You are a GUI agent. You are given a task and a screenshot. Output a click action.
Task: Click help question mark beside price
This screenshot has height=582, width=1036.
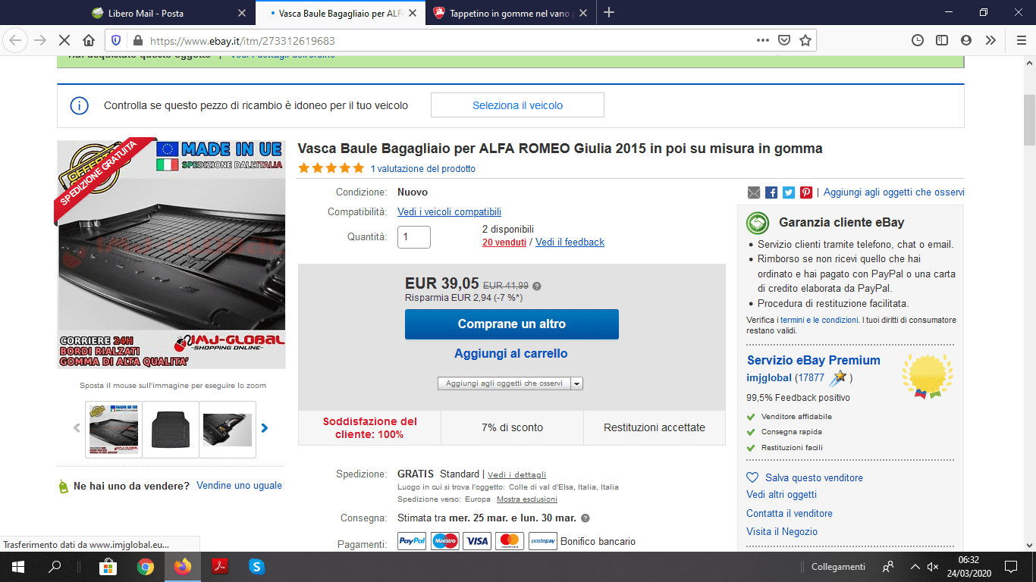pyautogui.click(x=537, y=286)
